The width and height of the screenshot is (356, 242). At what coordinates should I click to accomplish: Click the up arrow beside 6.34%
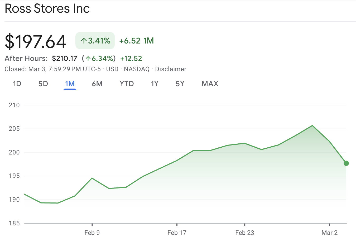coord(88,59)
